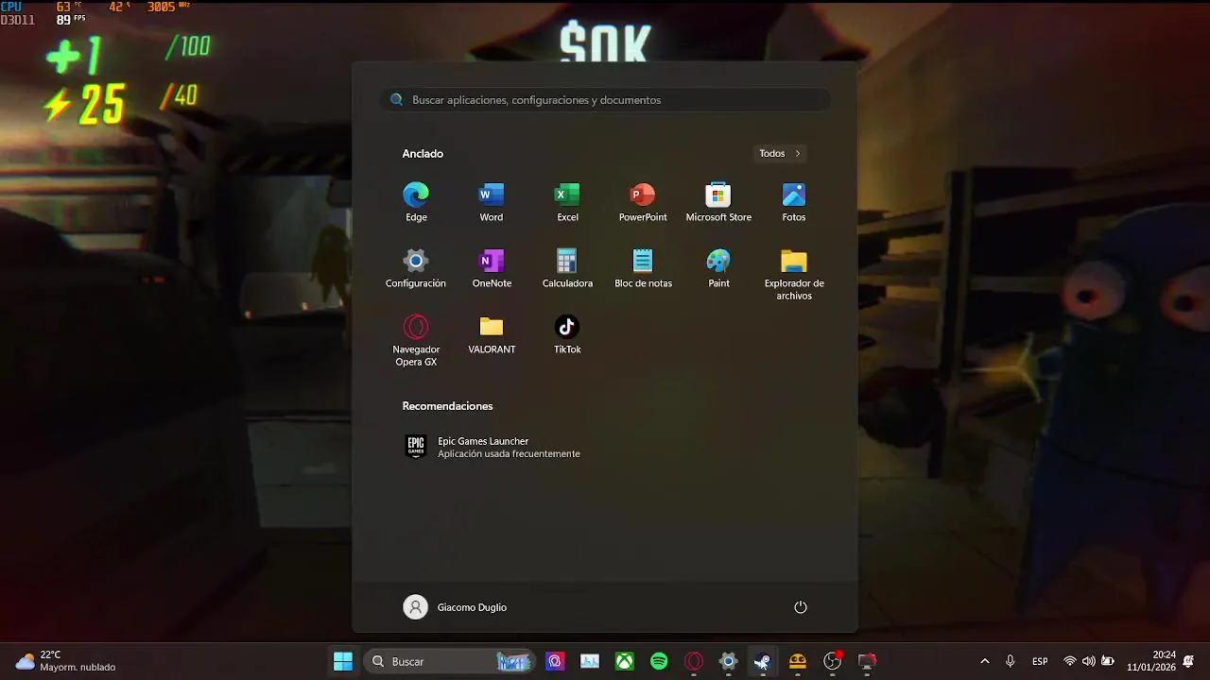Click the microphone tray icon

[x=1010, y=661]
